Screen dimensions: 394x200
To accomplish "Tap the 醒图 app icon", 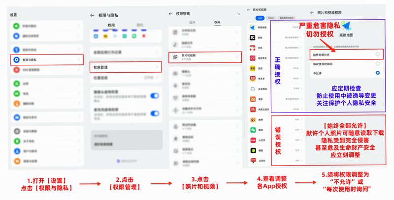I will [x=253, y=151].
